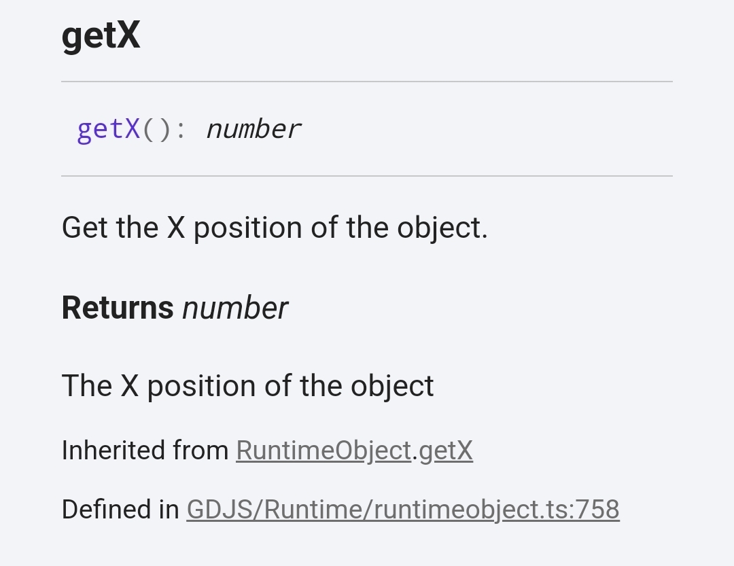734x566 pixels.
Task: Click the "Defined in" label text
Action: click(120, 510)
